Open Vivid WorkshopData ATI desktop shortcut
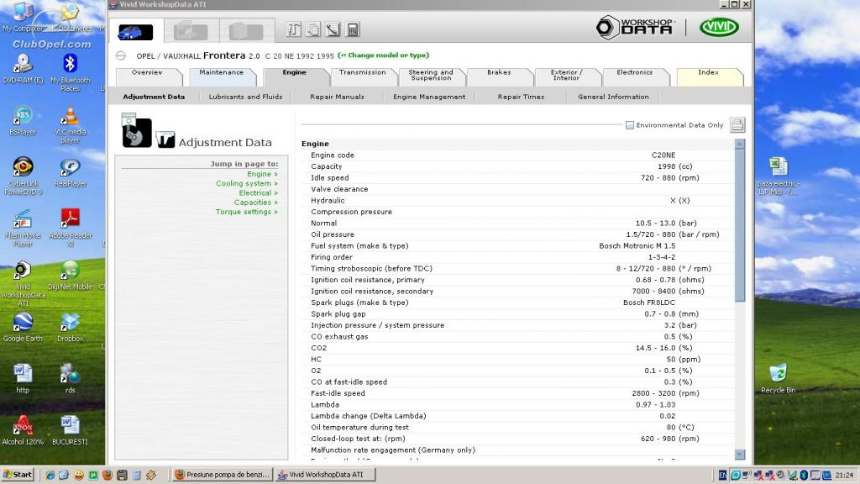Viewport: 860px width, 484px height. tap(23, 283)
